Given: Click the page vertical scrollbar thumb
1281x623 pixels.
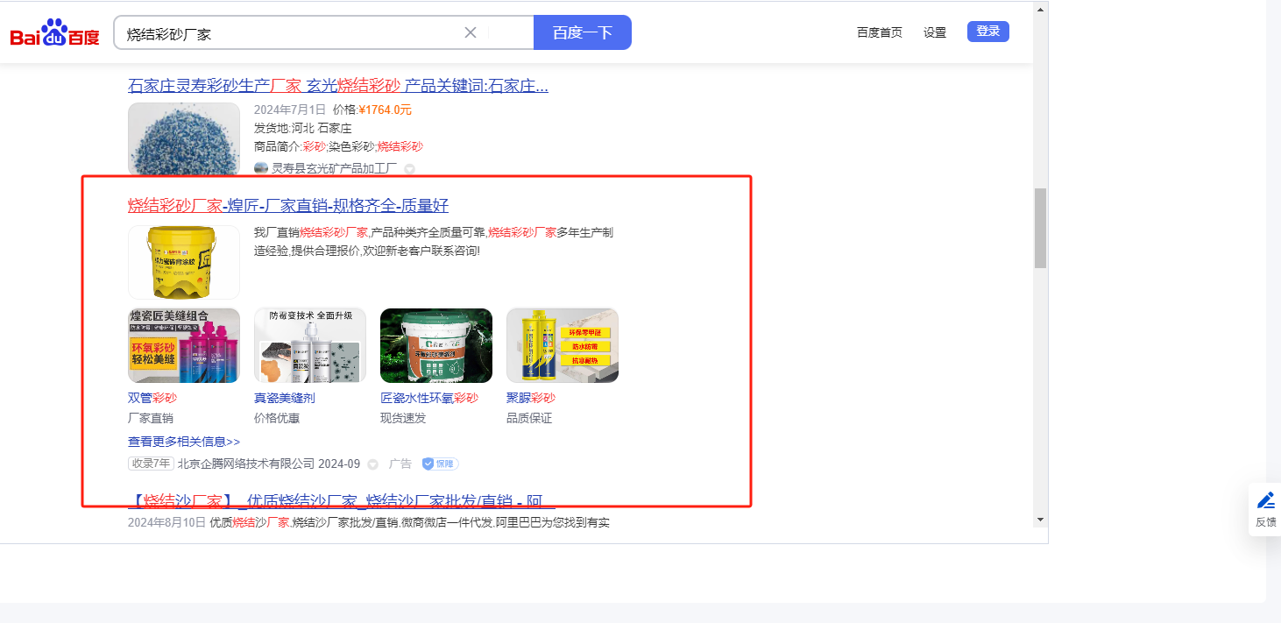Looking at the screenshot, I should pyautogui.click(x=1040, y=228).
